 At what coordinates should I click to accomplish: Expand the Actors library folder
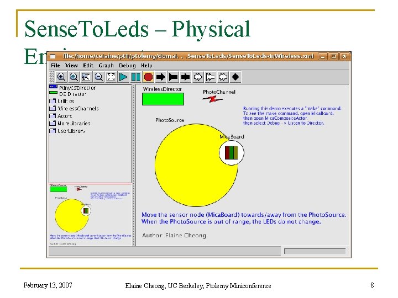pos(61,116)
